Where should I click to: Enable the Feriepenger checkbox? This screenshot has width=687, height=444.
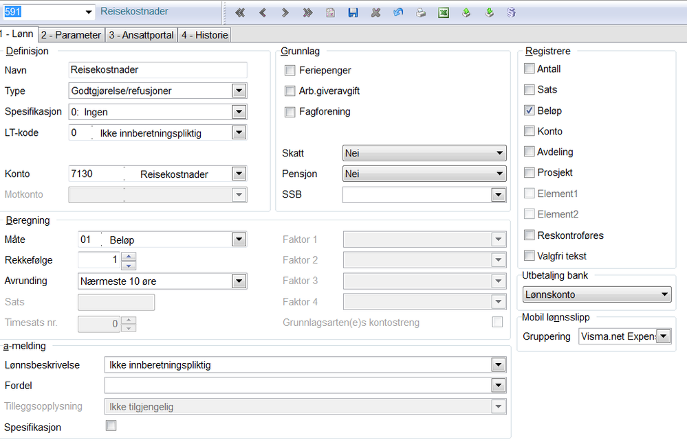[290, 70]
